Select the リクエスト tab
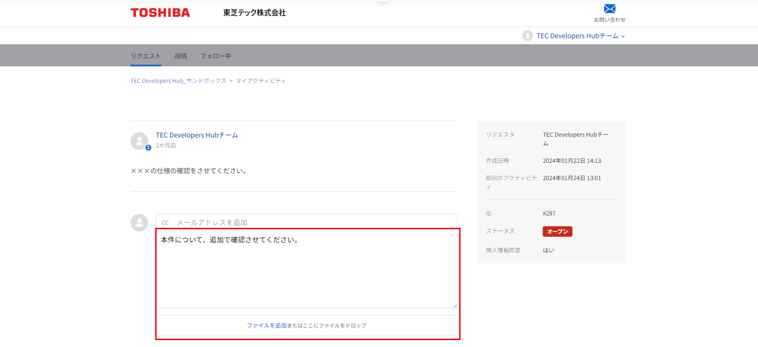The width and height of the screenshot is (758, 347). click(146, 56)
